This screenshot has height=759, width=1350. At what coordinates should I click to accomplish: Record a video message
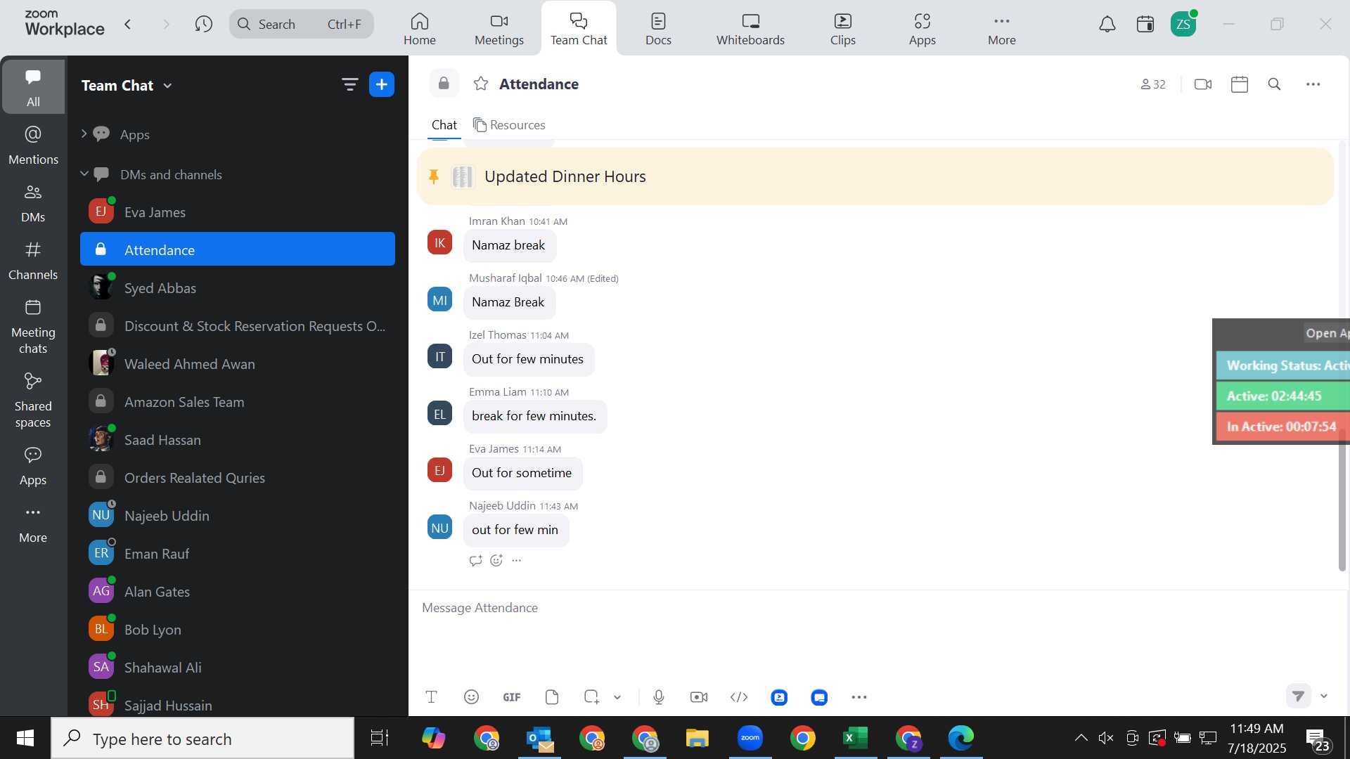point(699,697)
